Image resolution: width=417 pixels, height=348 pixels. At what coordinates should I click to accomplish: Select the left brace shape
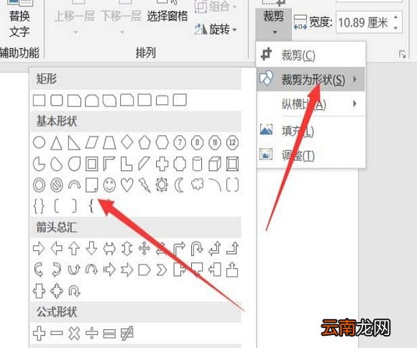91,206
